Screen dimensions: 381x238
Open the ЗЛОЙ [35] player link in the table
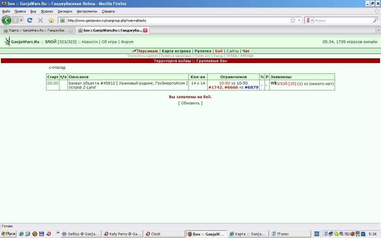(x=286, y=84)
